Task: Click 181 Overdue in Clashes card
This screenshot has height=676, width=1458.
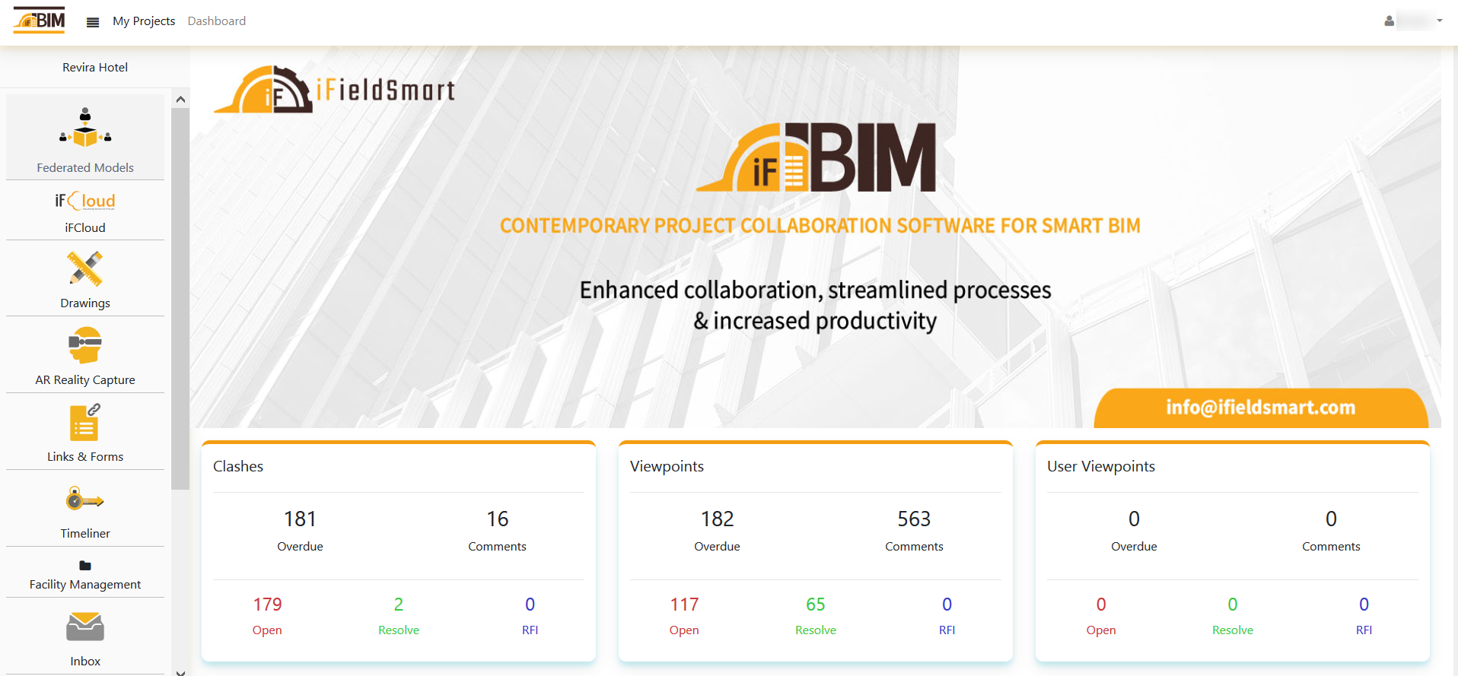Action: [300, 531]
